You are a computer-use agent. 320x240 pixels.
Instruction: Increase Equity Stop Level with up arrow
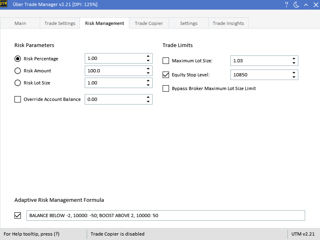click(x=294, y=73)
